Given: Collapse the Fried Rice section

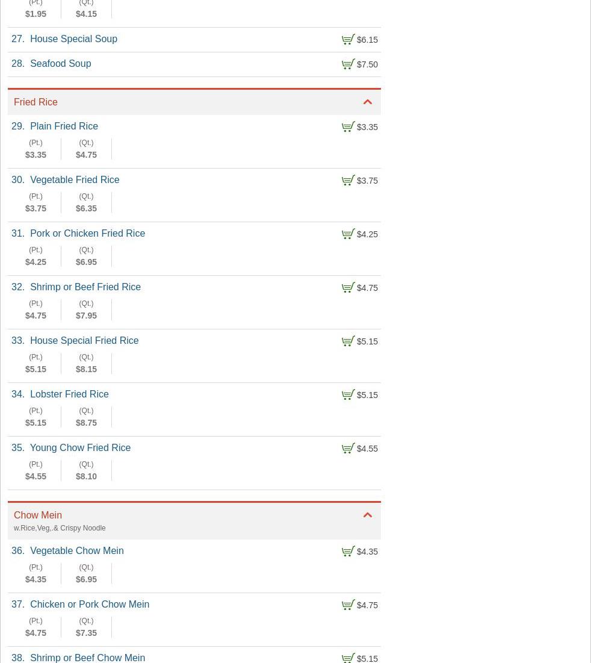Looking at the screenshot, I should point(368,102).
